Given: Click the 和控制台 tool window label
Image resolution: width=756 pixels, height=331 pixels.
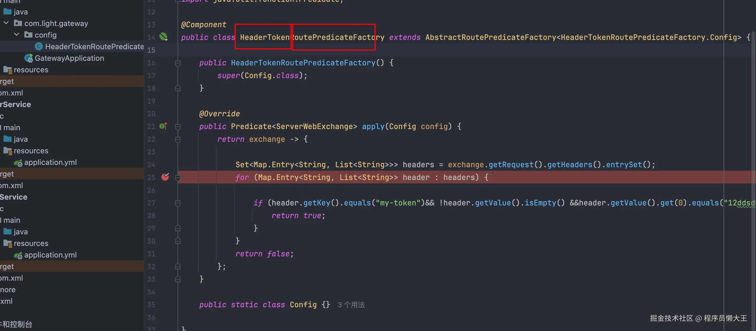Looking at the screenshot, I should tap(17, 324).
